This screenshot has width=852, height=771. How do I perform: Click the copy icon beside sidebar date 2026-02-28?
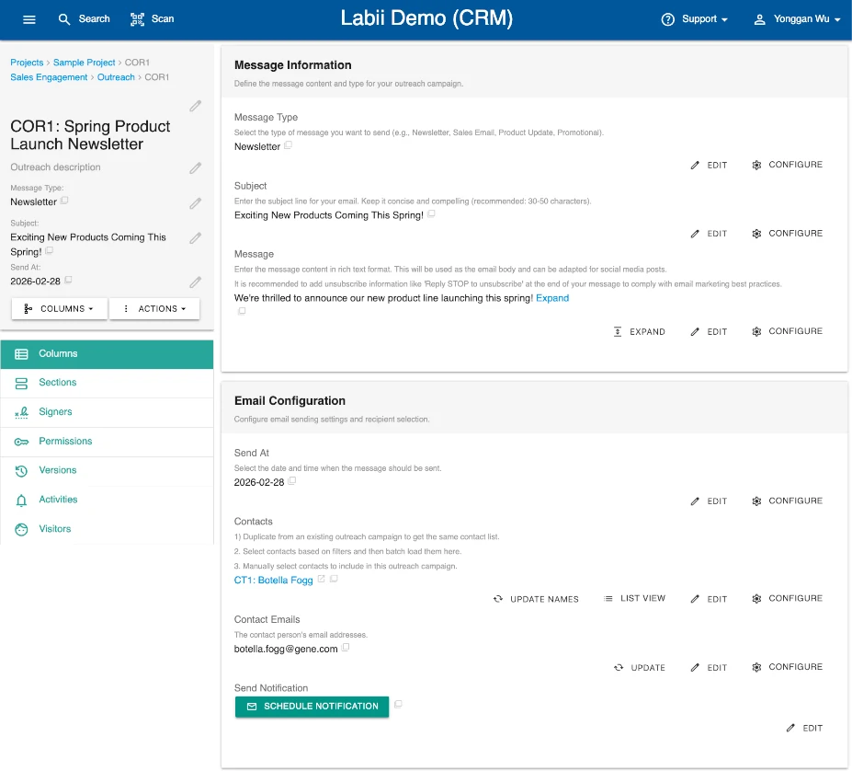68,280
